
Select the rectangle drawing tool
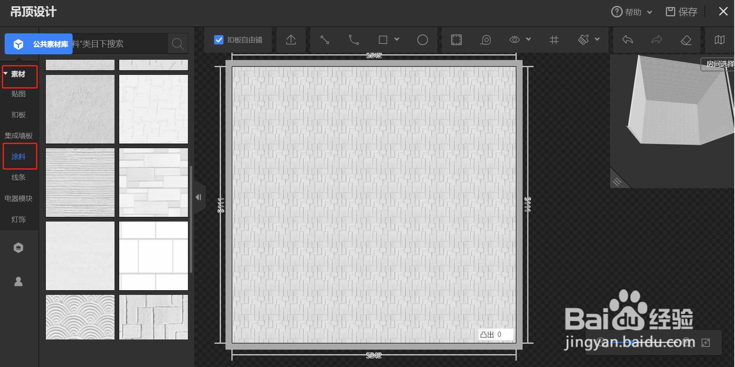pos(383,40)
